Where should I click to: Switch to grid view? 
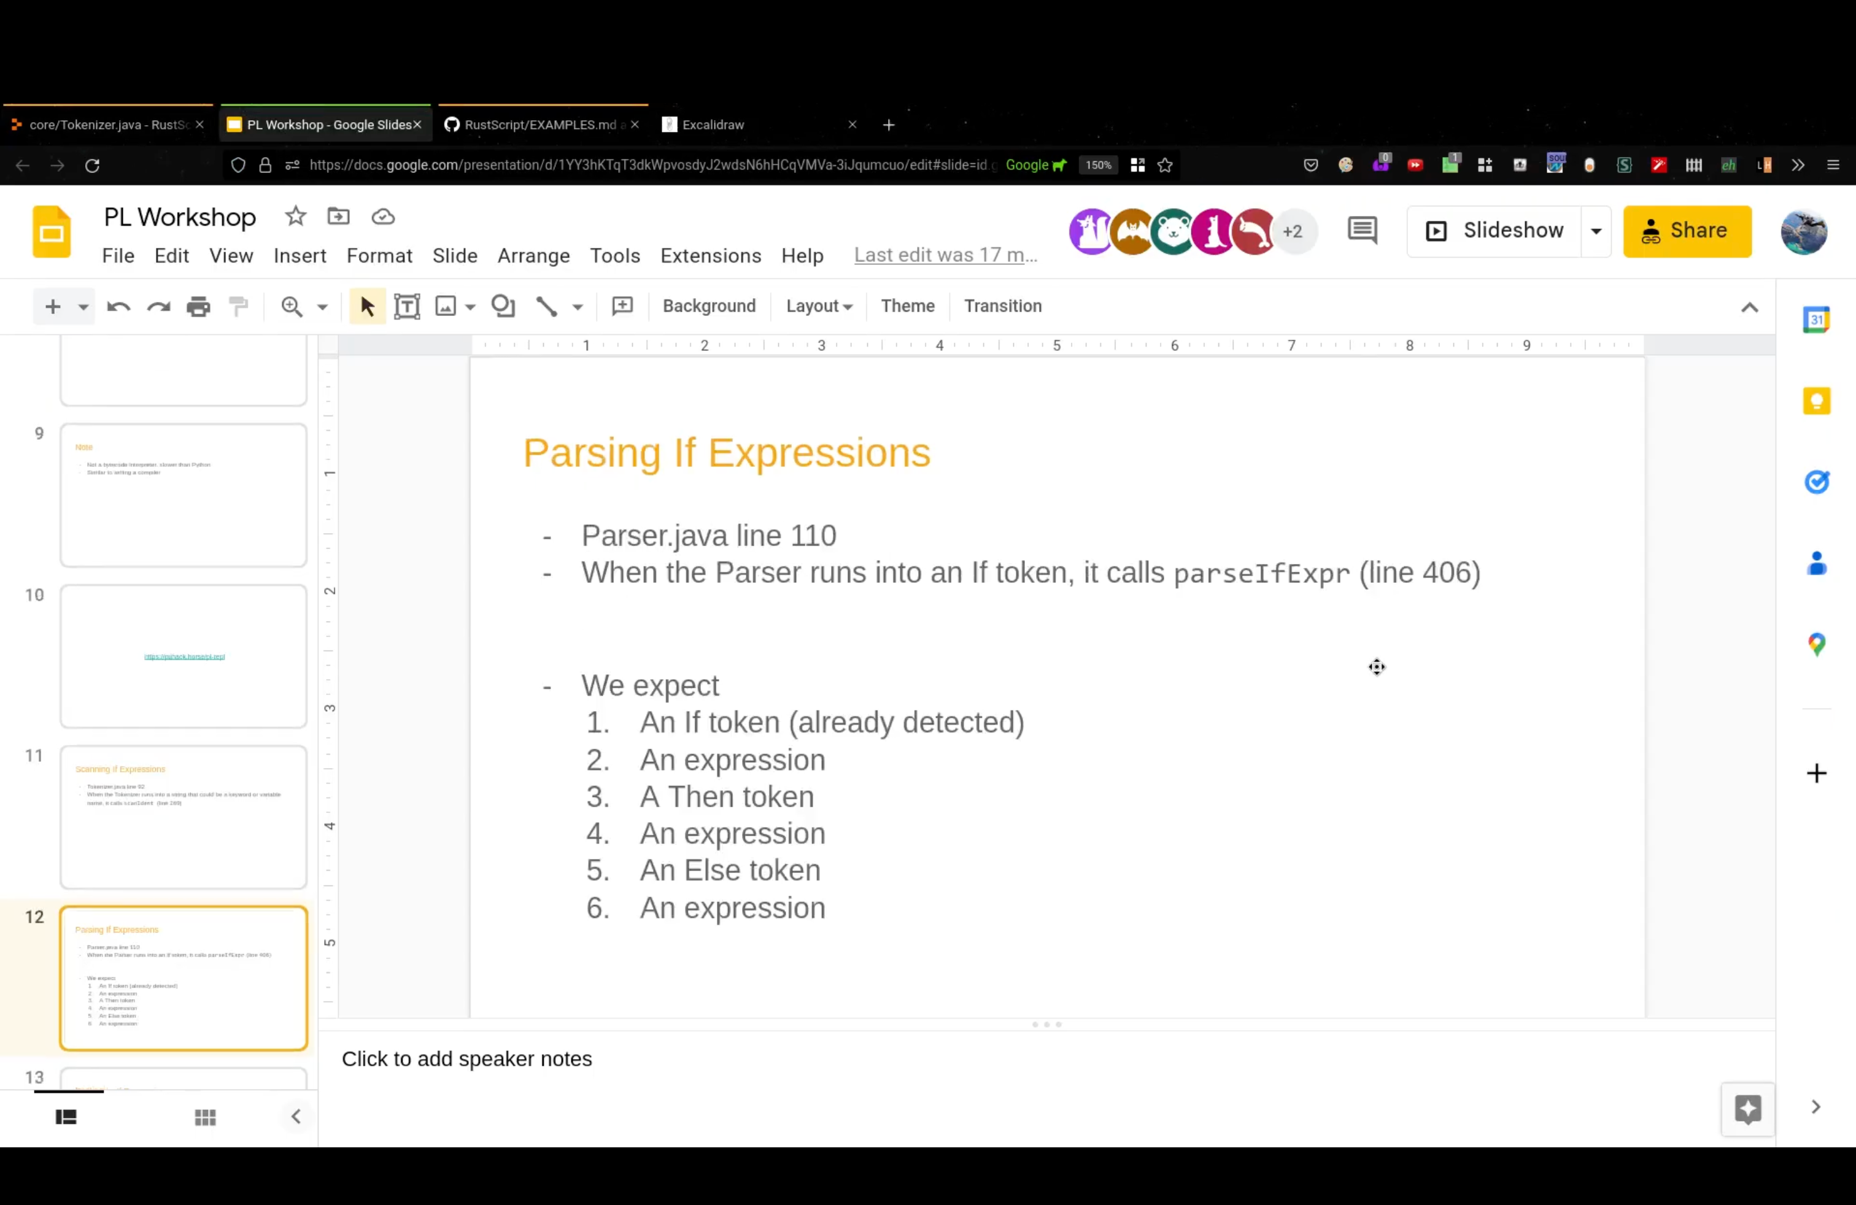205,1118
